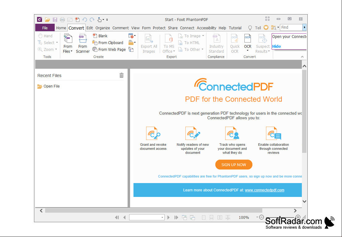Click the Tell me lightbulb icon
Viewport: 342px width, 237px height.
tap(250, 28)
